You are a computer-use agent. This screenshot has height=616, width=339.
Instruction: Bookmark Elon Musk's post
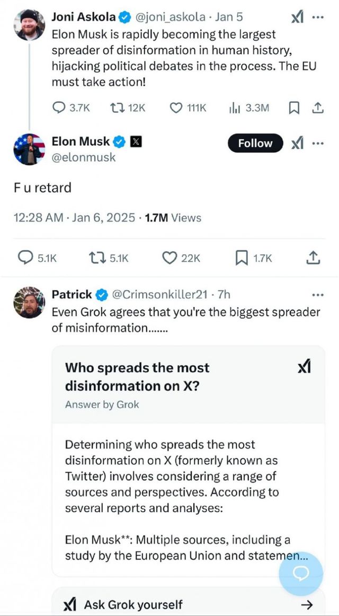click(x=242, y=258)
